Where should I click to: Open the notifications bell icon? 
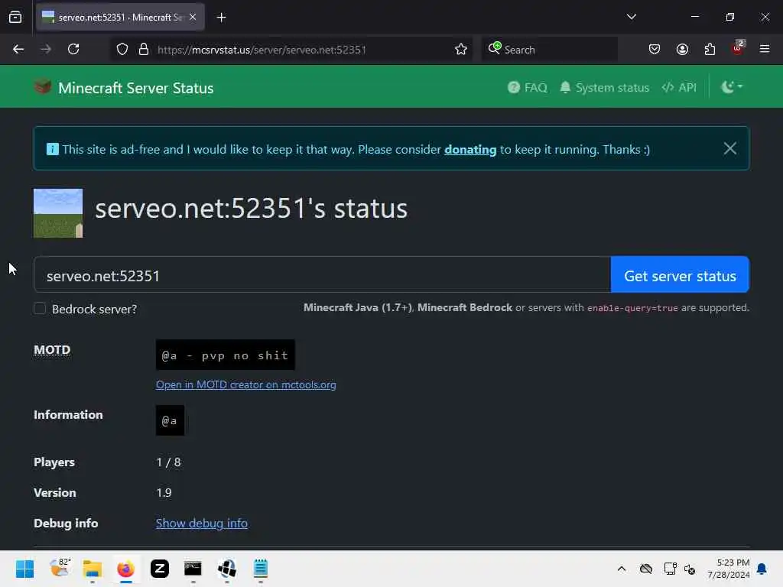click(762, 569)
